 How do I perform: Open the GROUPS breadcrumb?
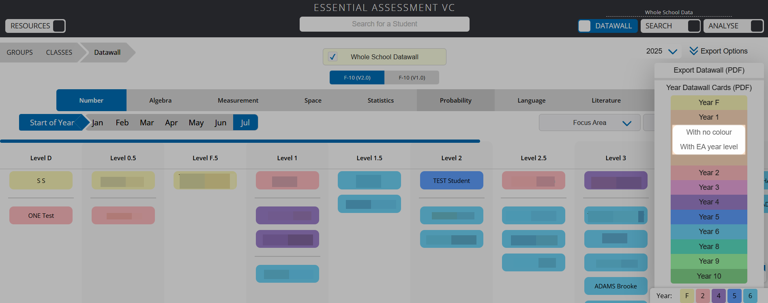click(19, 52)
